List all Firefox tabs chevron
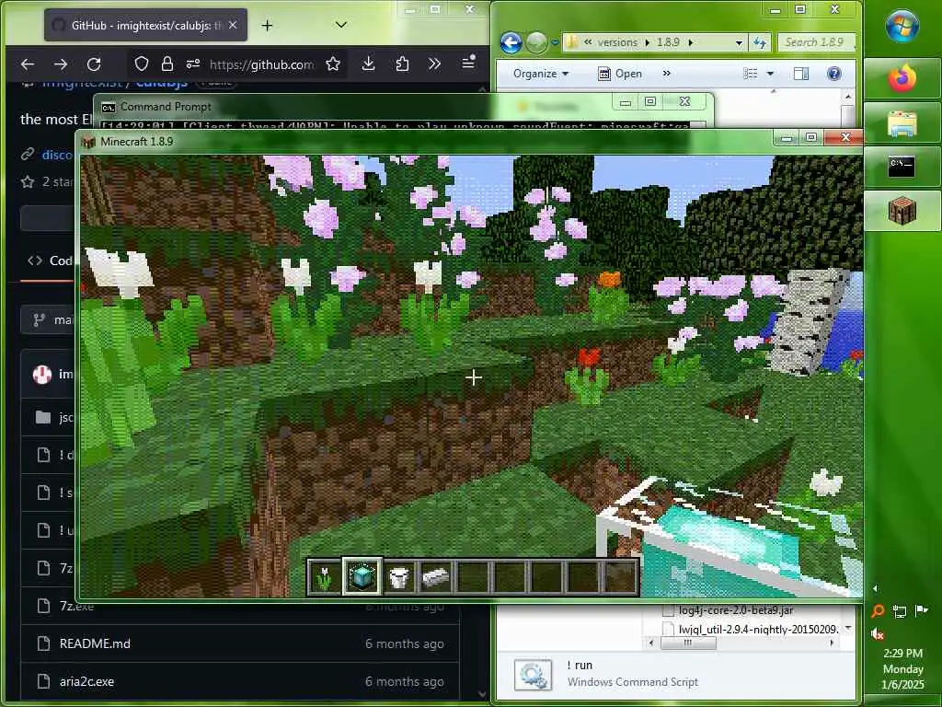The width and height of the screenshot is (942, 707). point(341,25)
